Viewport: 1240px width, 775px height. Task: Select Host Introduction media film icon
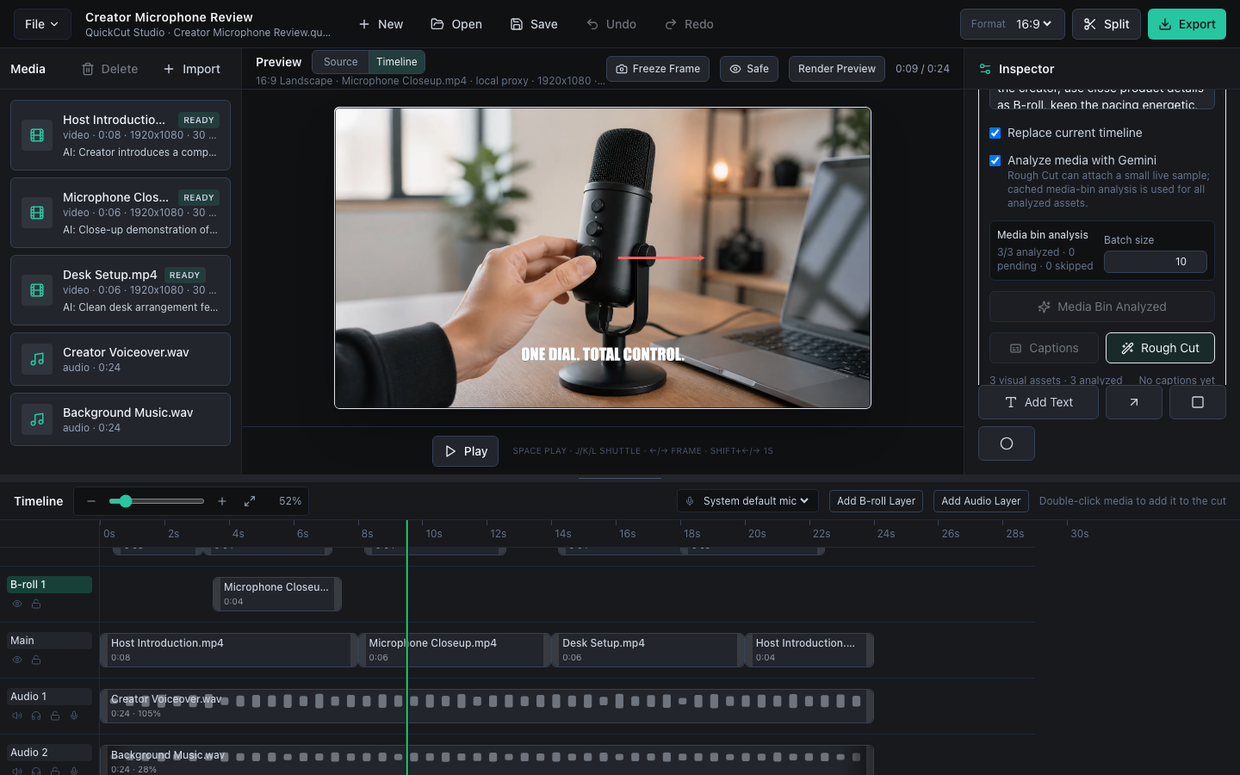coord(37,135)
